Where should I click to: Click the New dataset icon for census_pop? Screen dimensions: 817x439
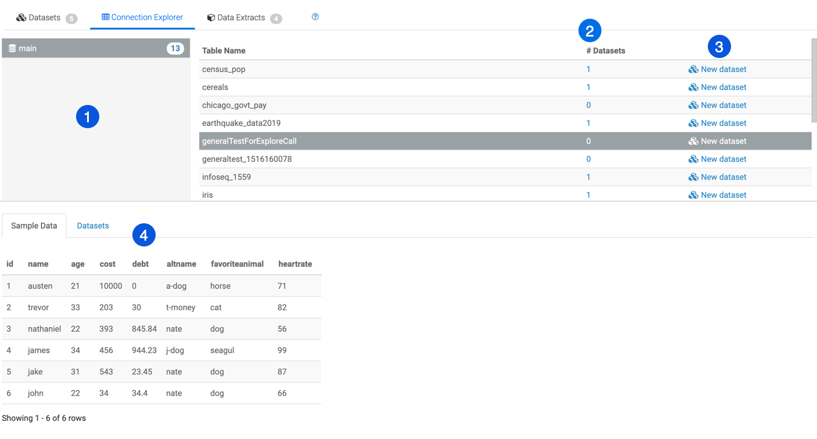693,70
